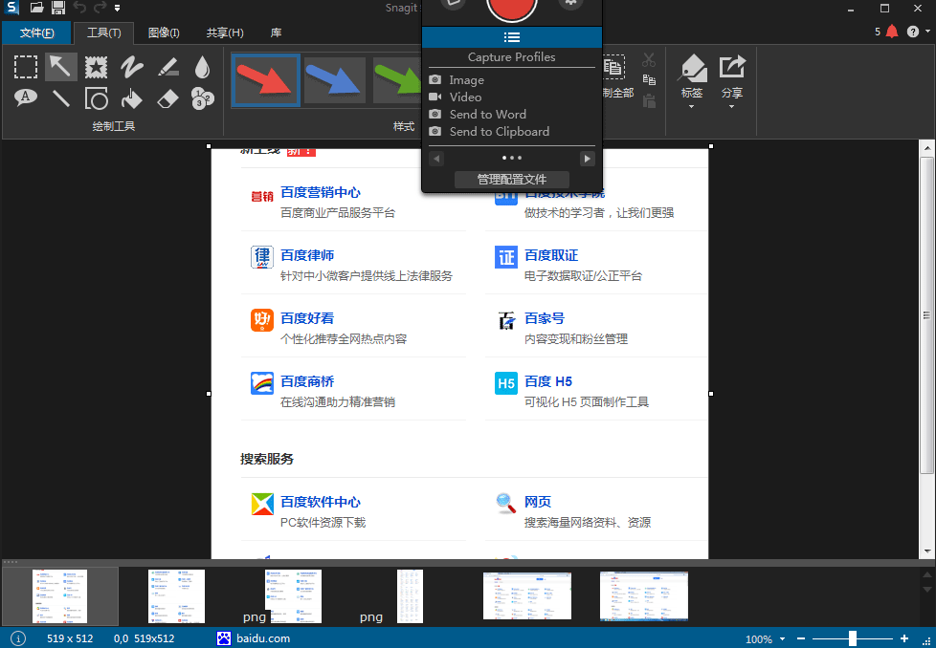Select the Arrow drawing tool
The width and height of the screenshot is (936, 648).
61,67
